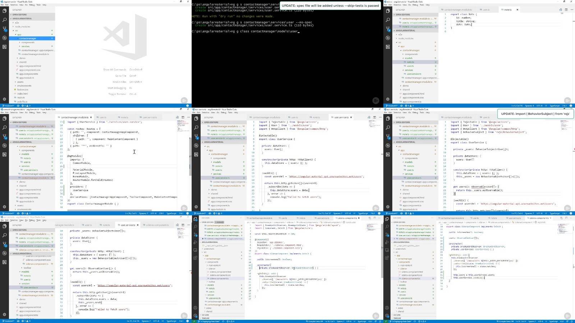Click the '1 UNSAVED' badge in Open Editors

tap(219, 222)
